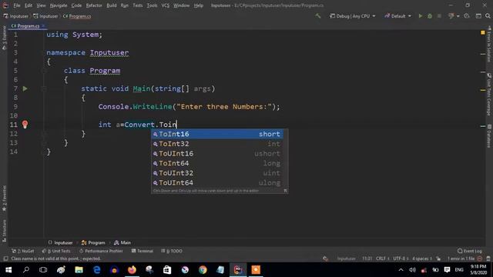Viewport: 493px width, 277px height.
Task: Open the Navigate menu
Action: tap(59, 5)
